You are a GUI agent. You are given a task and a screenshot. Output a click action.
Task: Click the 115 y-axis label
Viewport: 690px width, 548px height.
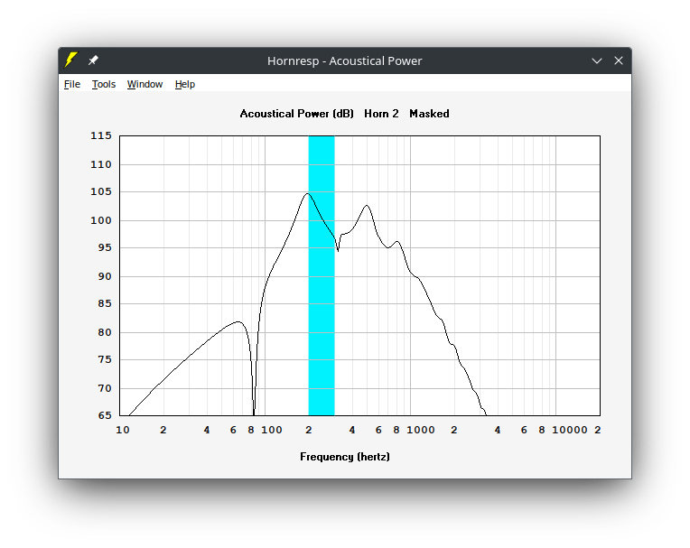(101, 135)
